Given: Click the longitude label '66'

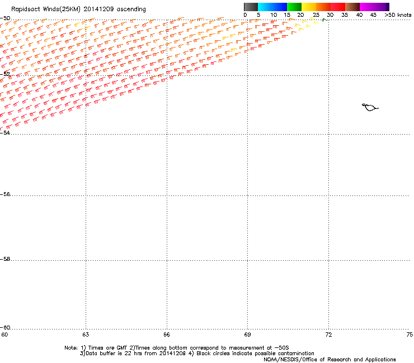Looking at the screenshot, I should click(167, 335).
